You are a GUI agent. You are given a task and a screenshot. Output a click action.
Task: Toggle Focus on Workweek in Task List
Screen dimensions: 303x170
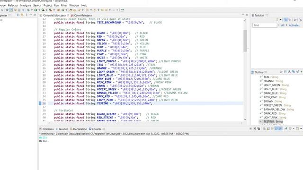click(x=295, y=20)
